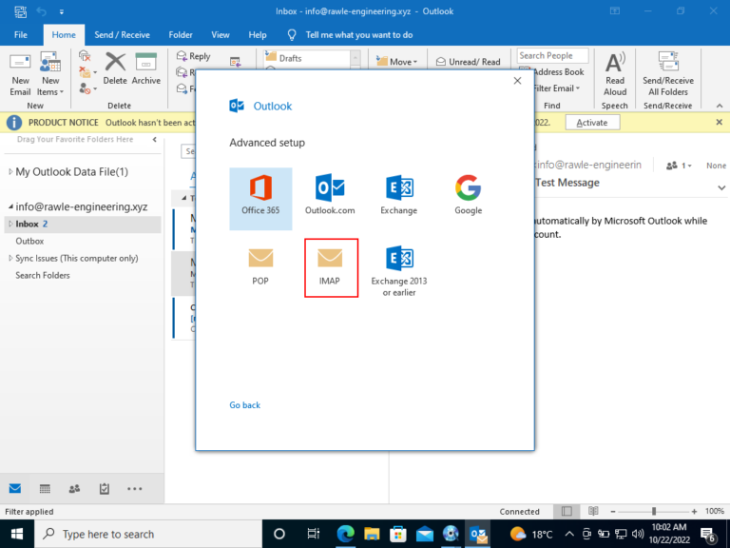Click Undo in quick access toolbar
The height and width of the screenshot is (548, 730).
point(42,11)
